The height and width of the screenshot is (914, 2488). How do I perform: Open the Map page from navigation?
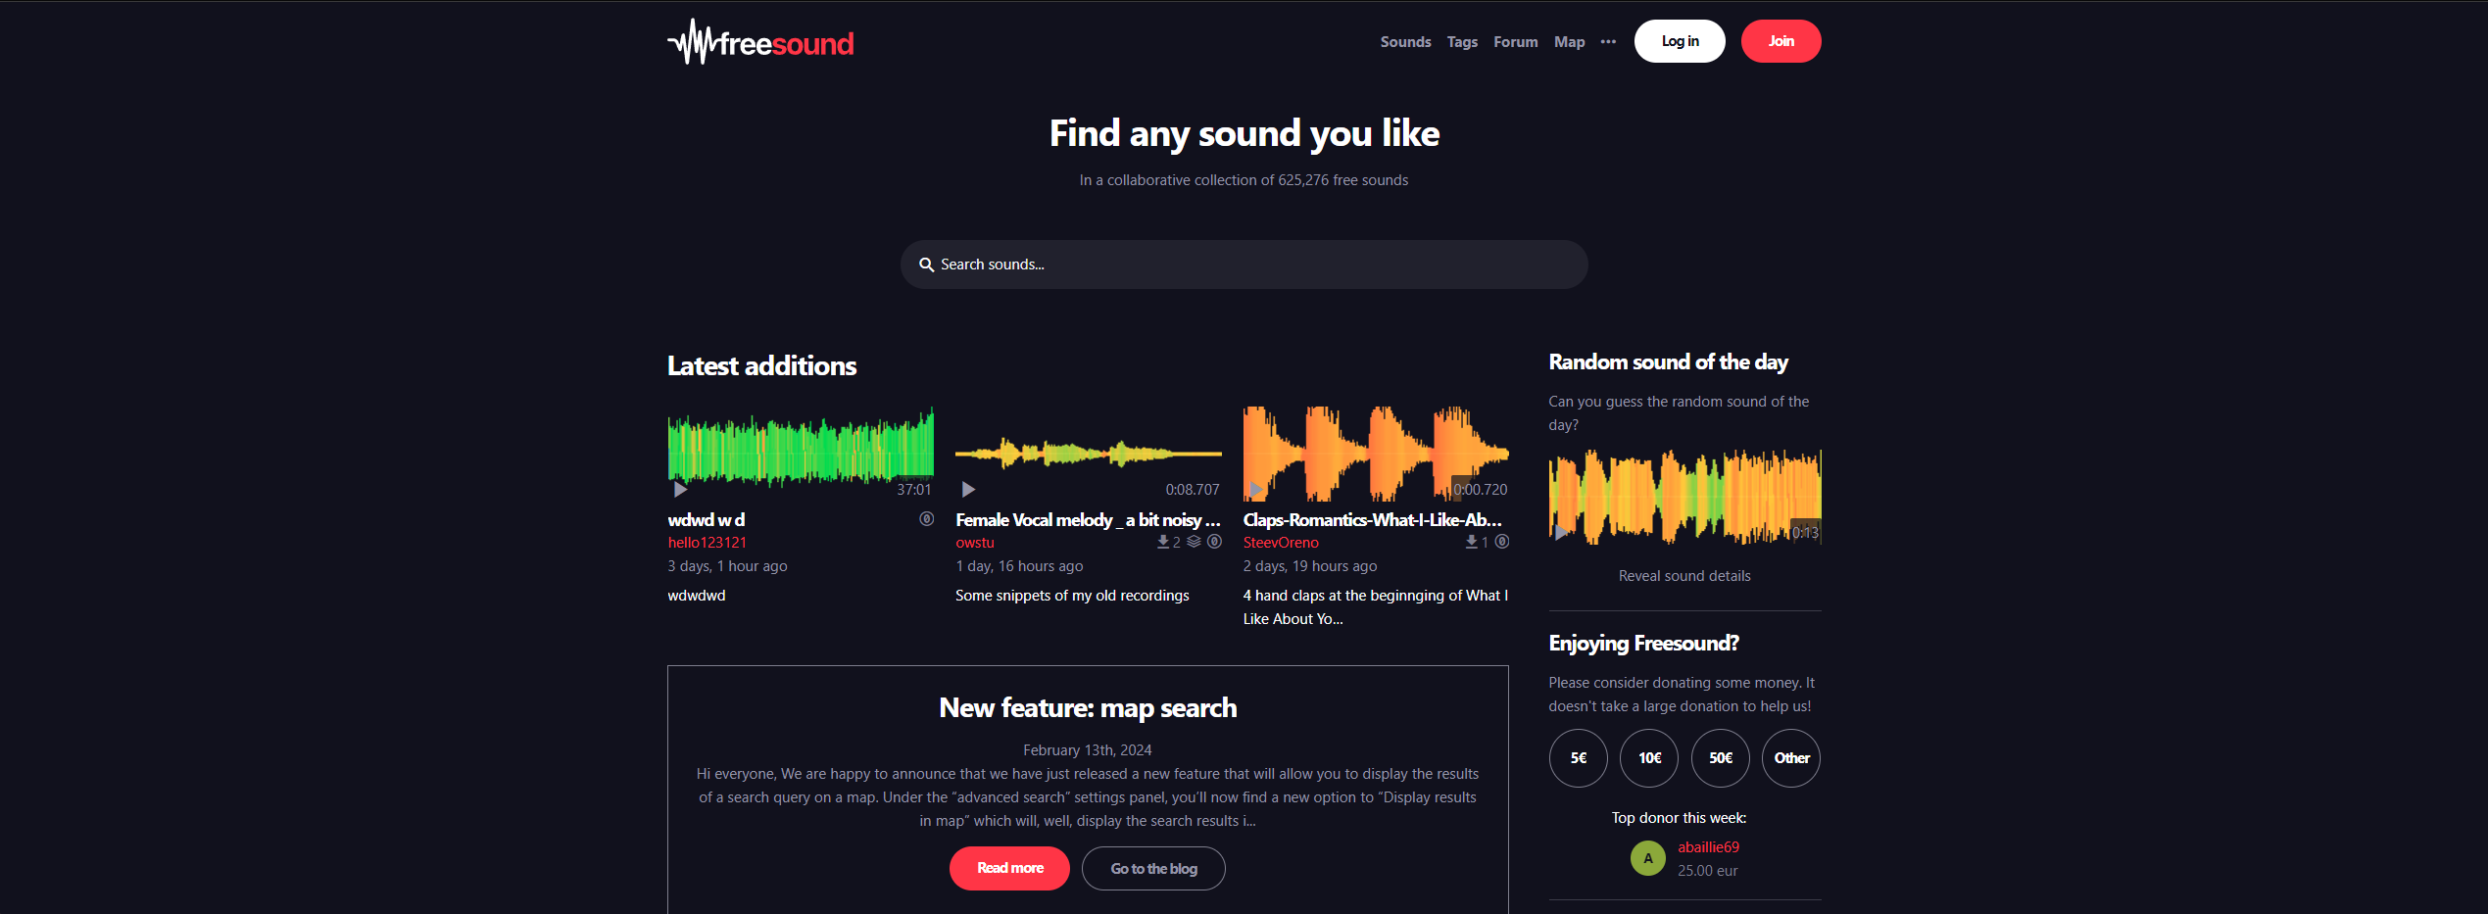coord(1569,41)
